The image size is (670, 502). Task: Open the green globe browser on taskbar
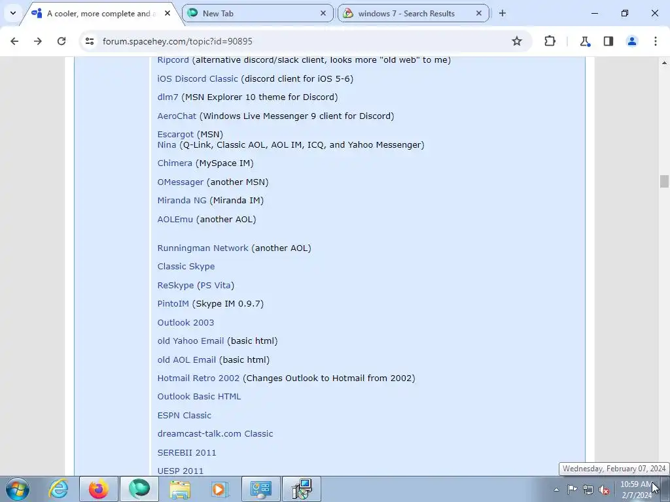139,489
